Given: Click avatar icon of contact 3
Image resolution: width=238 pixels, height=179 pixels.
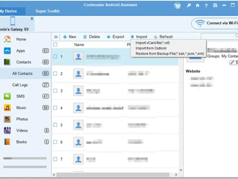Looking at the screenshot, I should tap(78, 91).
